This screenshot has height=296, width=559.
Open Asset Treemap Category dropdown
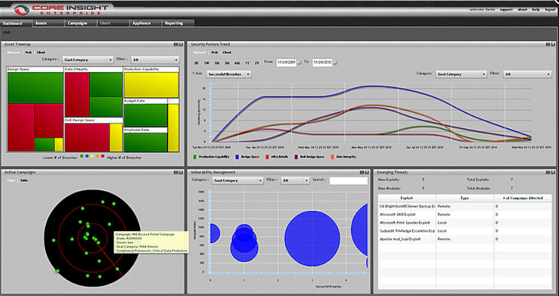pos(87,60)
